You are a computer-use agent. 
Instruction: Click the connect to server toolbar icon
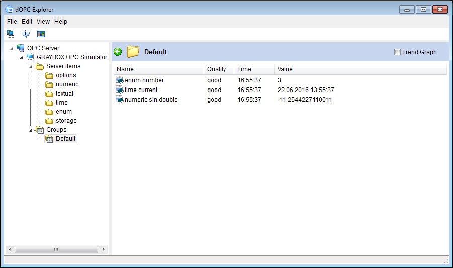(11, 34)
